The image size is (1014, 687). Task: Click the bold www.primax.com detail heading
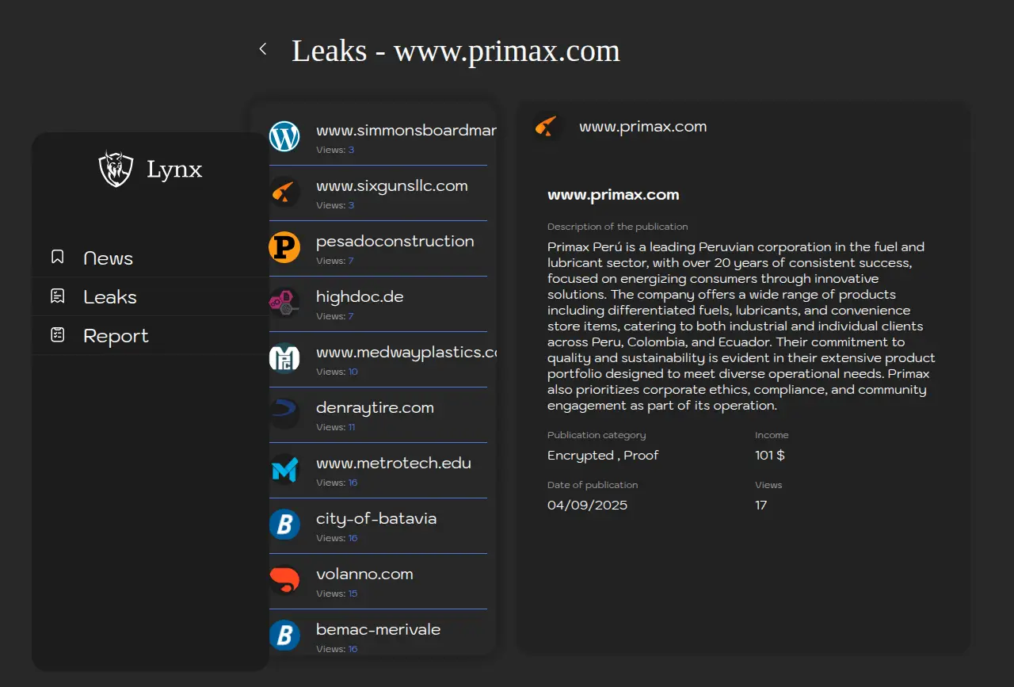pyautogui.click(x=613, y=195)
